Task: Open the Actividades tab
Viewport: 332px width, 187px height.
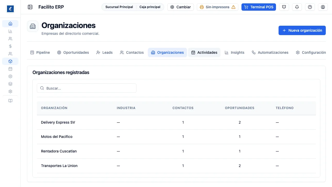Action: (x=204, y=52)
